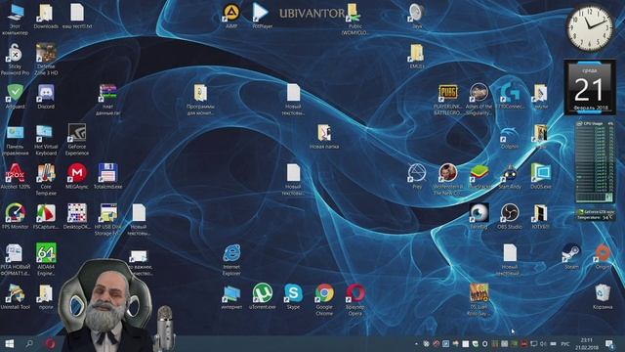Open HP USB Disk Storage shortcut
The width and height of the screenshot is (625, 352).
coord(108,219)
